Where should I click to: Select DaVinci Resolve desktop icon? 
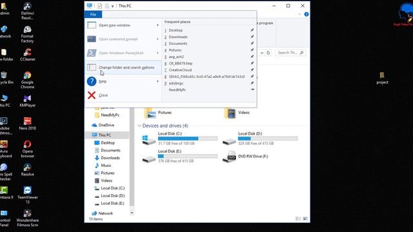(27, 11)
